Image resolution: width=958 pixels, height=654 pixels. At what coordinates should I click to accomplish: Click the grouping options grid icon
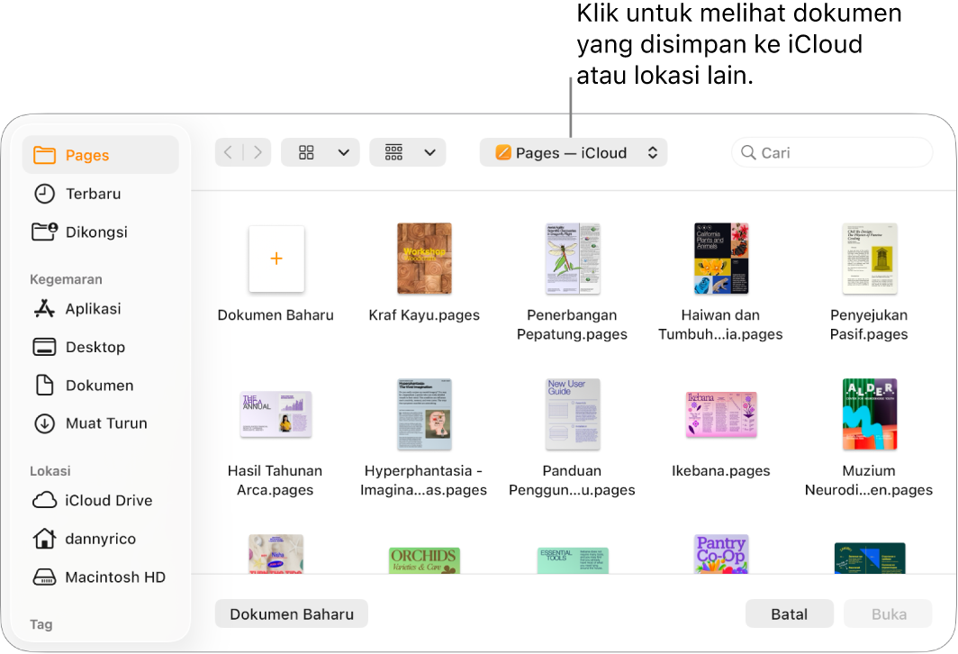393,152
